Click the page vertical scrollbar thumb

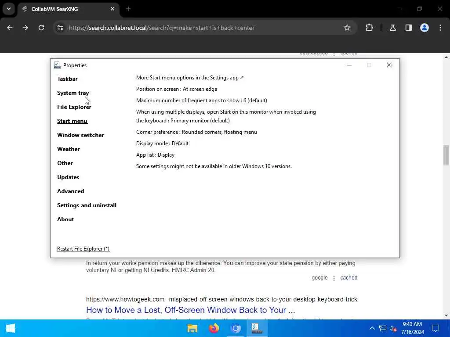446,155
